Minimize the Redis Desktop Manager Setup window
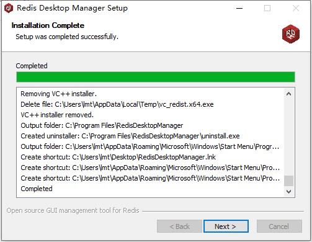312x242 pixels. pyautogui.click(x=239, y=8)
